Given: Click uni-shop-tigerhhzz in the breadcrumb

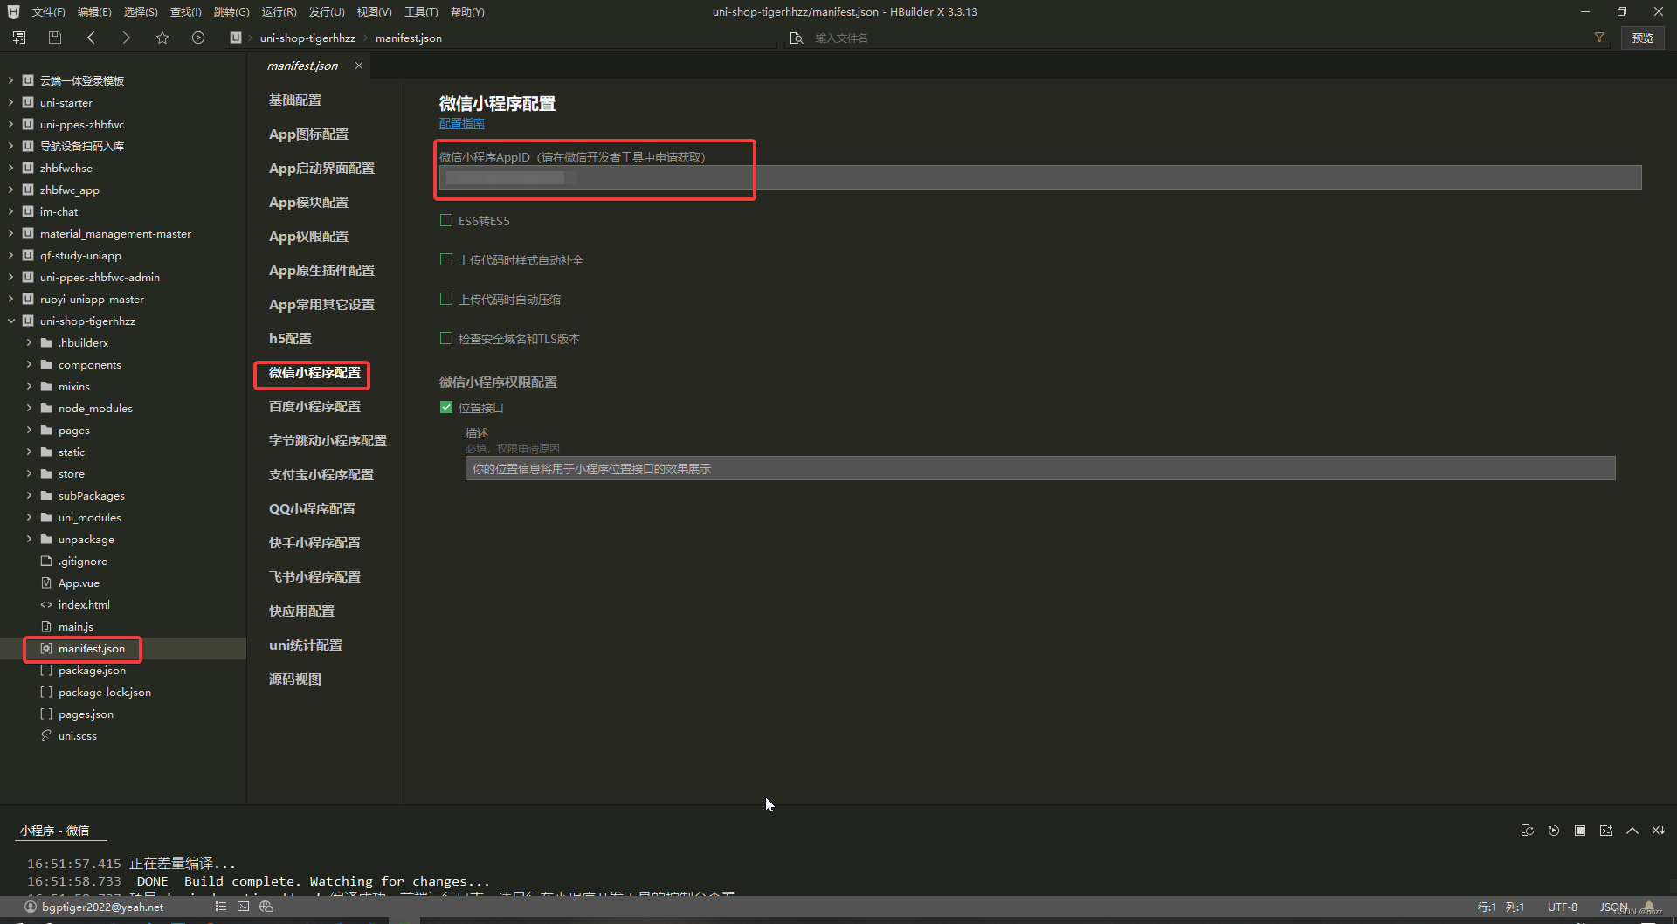Looking at the screenshot, I should point(307,38).
